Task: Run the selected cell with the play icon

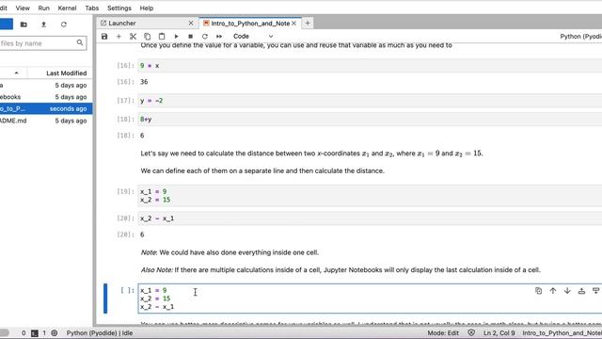Action: pos(176,36)
